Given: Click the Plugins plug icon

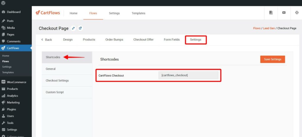Looking at the screenshot, I should pyautogui.click(x=3, y=109).
